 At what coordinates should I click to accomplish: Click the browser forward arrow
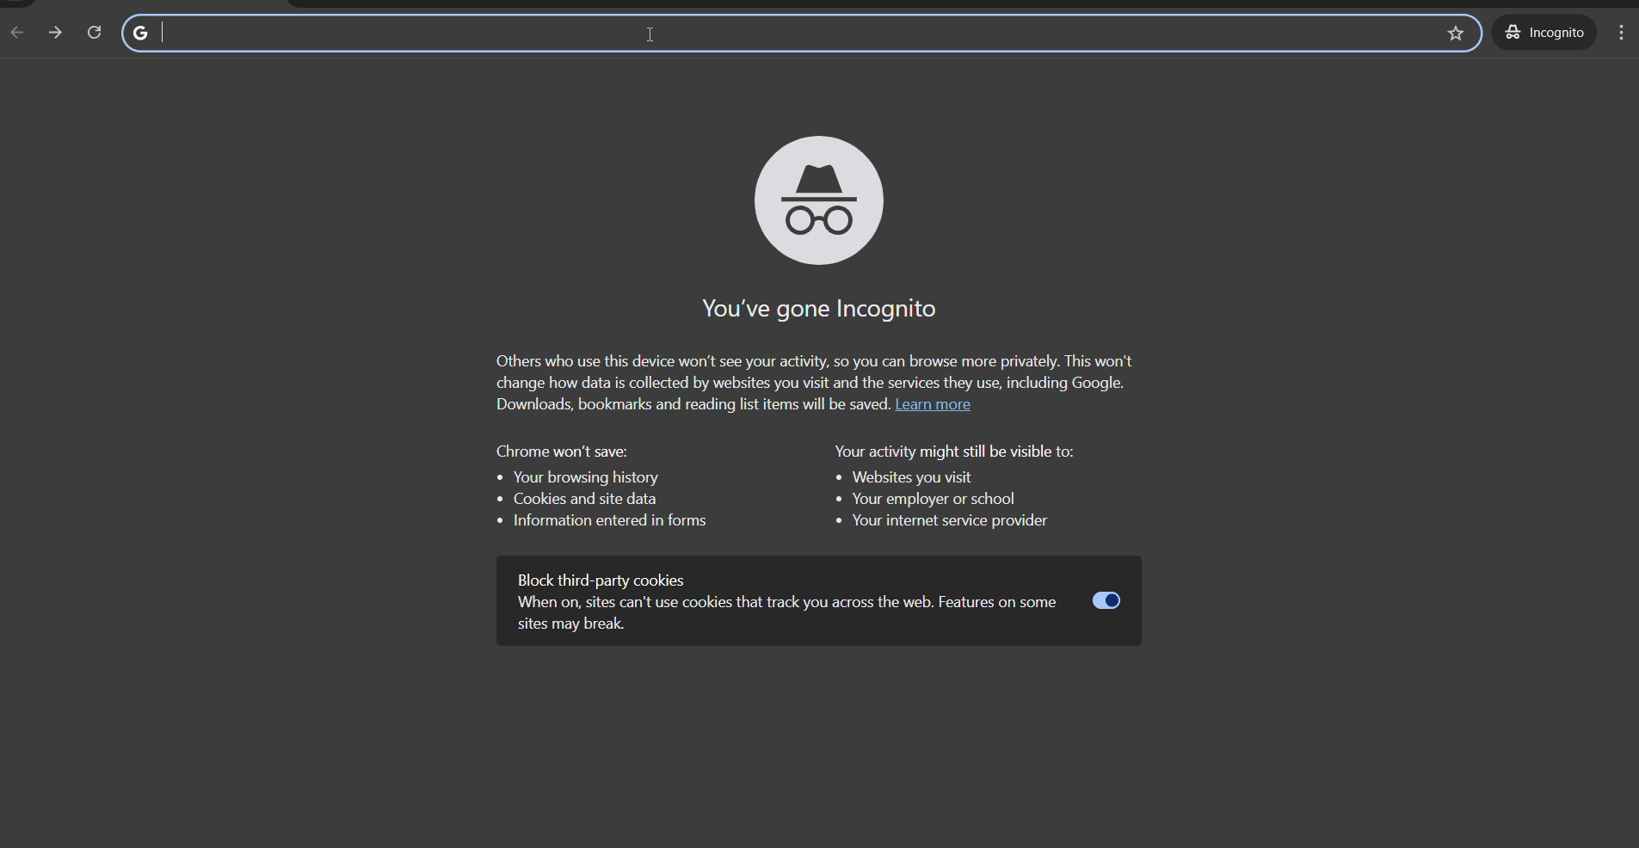pos(56,34)
